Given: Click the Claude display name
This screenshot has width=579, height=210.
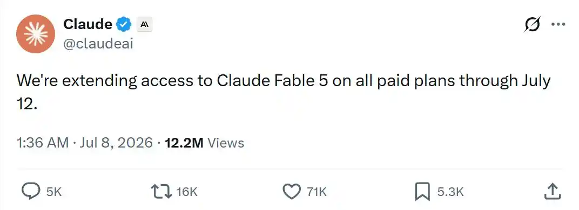Looking at the screenshot, I should (x=88, y=24).
